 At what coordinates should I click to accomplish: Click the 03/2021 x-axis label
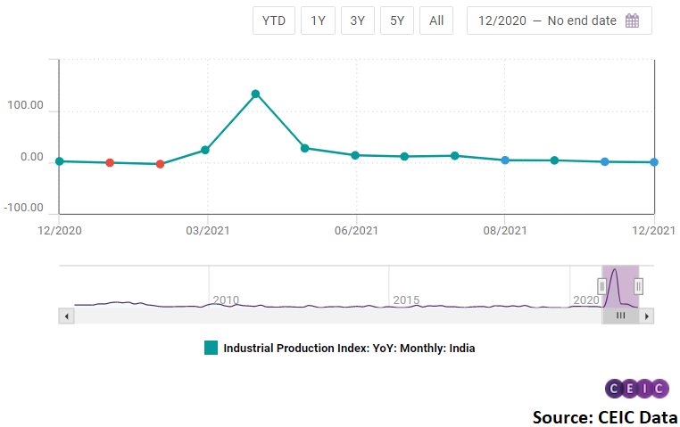tap(208, 230)
